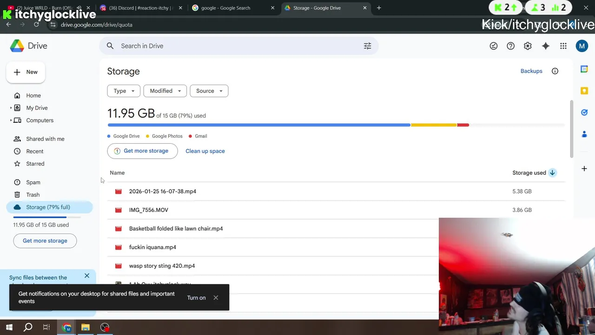Click the New button in Drive
The image size is (595, 335).
26,72
